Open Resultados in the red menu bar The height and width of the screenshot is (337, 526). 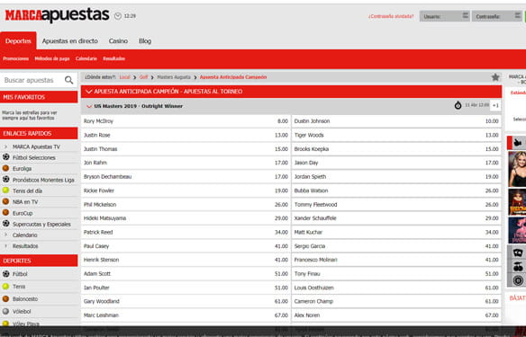114,58
